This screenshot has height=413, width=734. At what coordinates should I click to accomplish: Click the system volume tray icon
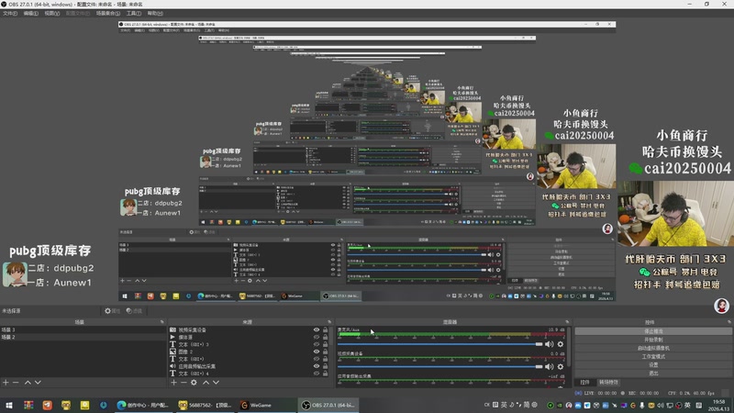660,406
